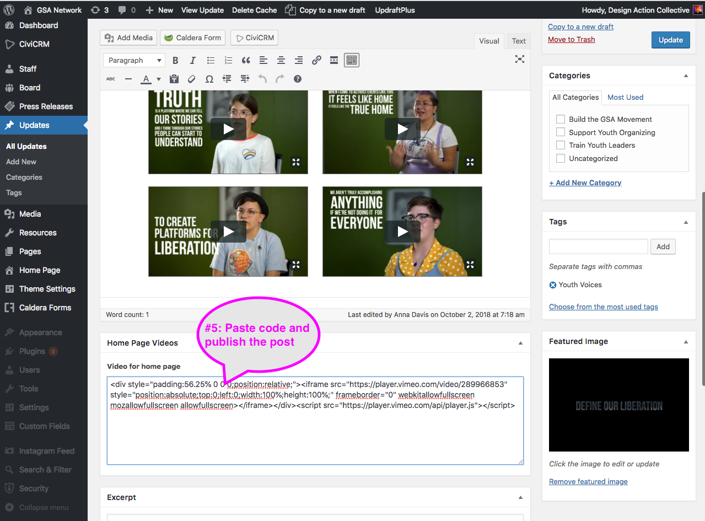Click the Add Media button
Screen dimensions: 705x521
pos(128,37)
